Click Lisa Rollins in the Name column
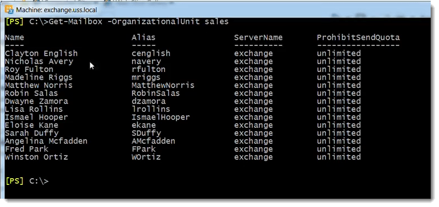 click(x=34, y=109)
